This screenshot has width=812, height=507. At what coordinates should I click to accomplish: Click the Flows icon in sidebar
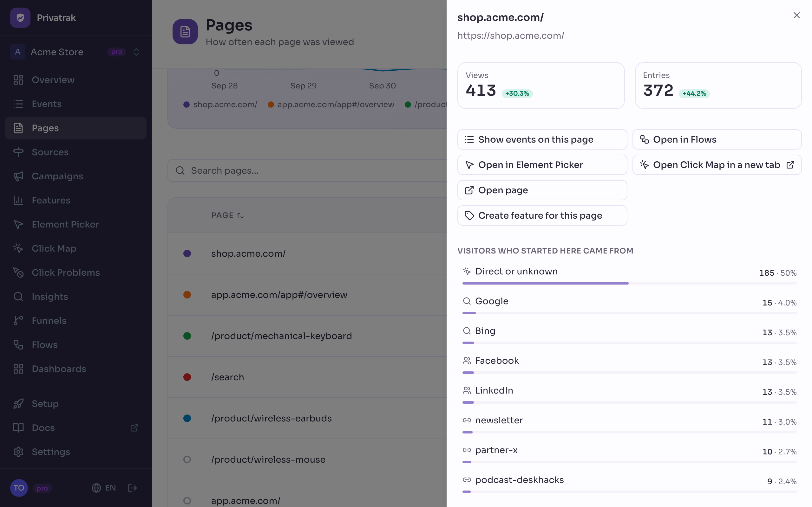click(x=18, y=345)
